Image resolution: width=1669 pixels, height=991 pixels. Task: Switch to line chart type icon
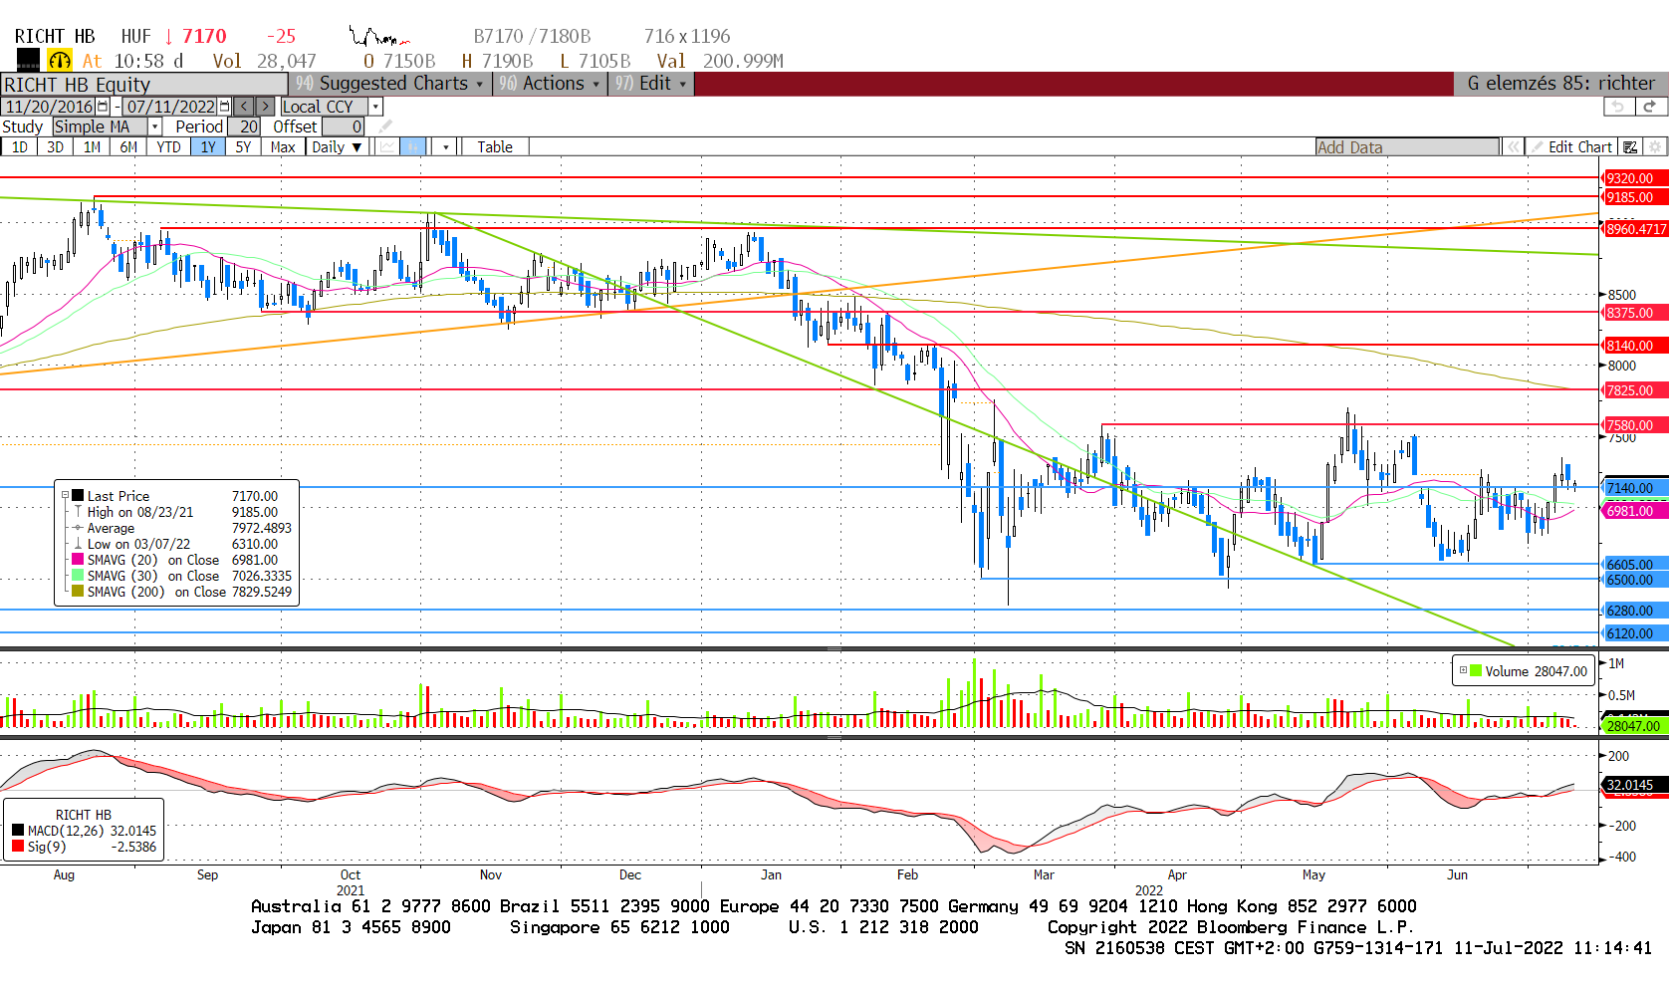click(386, 147)
